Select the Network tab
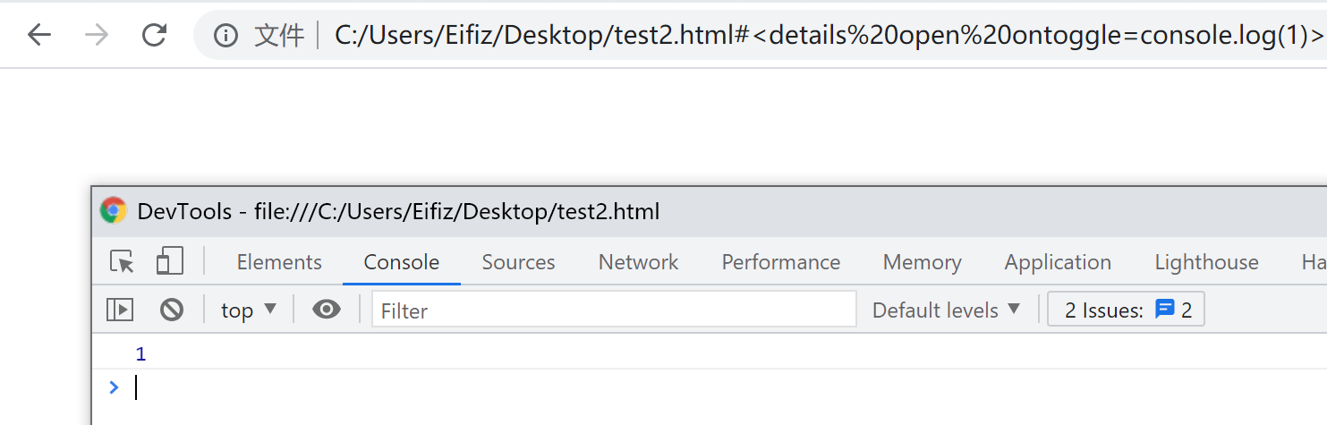The width and height of the screenshot is (1327, 425). (x=639, y=262)
